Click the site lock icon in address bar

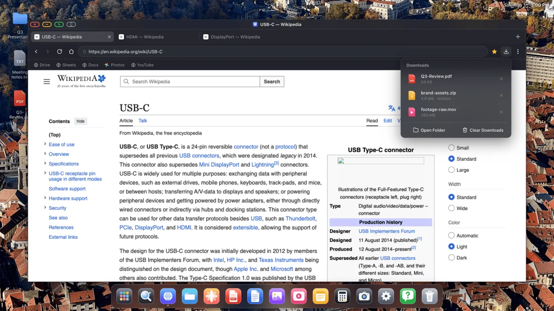84,52
